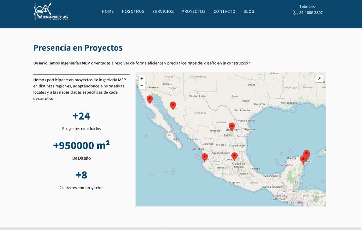The image size is (362, 230).
Task: Click the Proyectos concluidos label
Action: pyautogui.click(x=82, y=129)
